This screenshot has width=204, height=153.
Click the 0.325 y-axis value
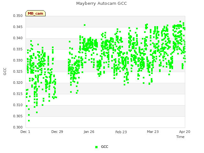(18, 71)
